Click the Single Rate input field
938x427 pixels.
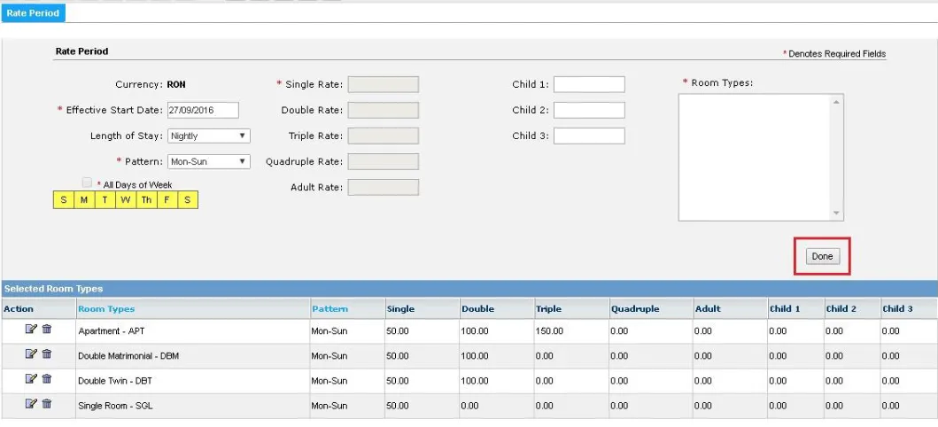pos(384,84)
